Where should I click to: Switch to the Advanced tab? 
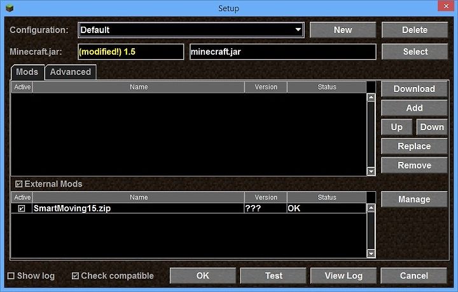coord(71,72)
